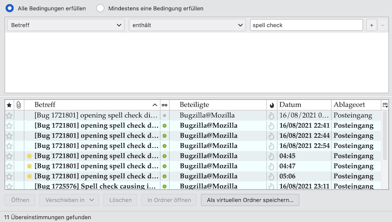Screen dimensions: 392x222
Task: Select 'Mindestens eine Bedingung erfüllen' option
Action: tap(101, 9)
